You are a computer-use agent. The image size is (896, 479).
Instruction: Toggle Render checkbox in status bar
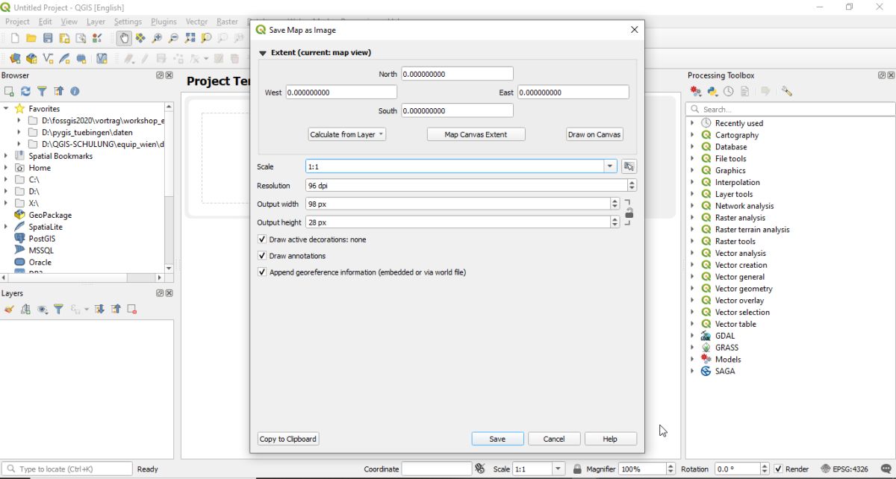tap(779, 469)
